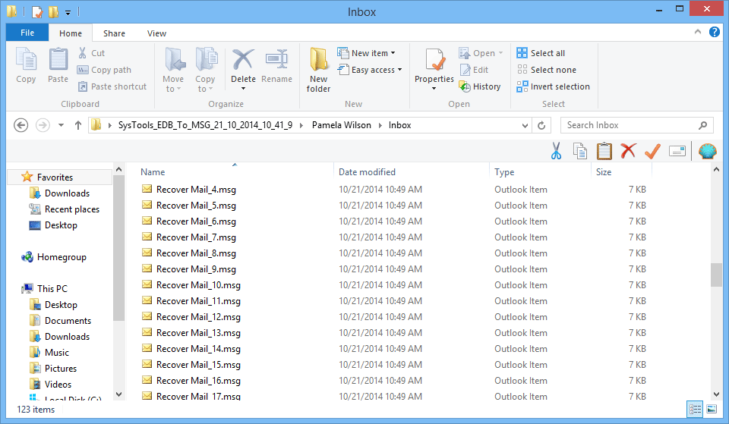Sort by the Name column header
Viewport: 729px width, 424px height.
153,172
